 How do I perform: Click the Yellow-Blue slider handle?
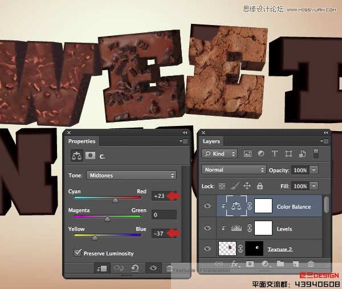(95, 237)
